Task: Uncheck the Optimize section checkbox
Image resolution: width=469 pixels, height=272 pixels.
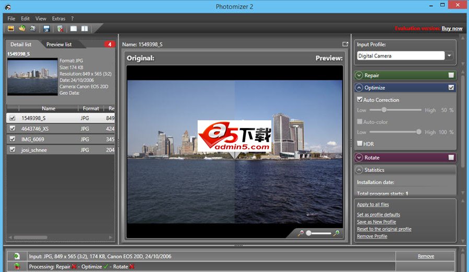Action: 451,88
